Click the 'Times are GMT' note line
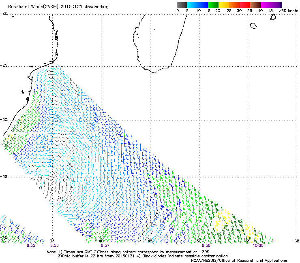Viewport: 300px width, 263px height. [128, 252]
